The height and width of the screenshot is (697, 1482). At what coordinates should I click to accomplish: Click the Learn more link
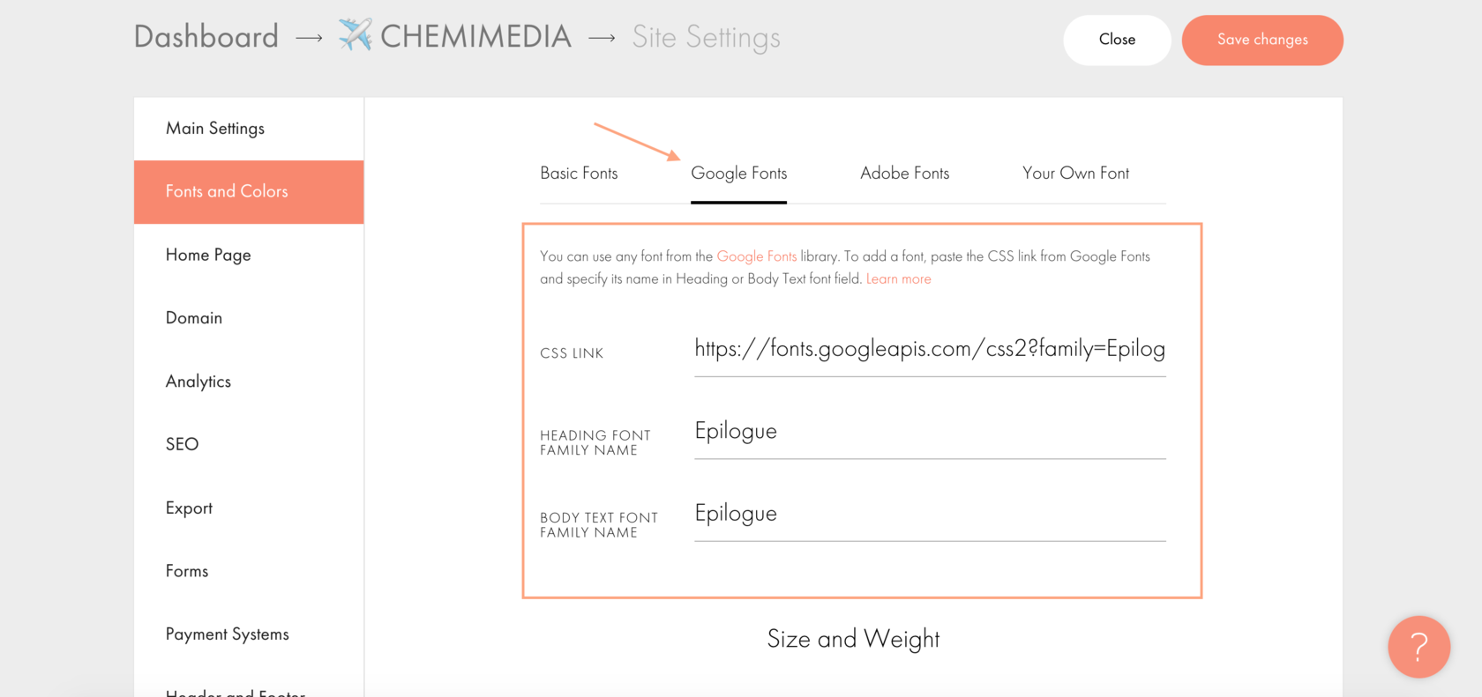(898, 279)
